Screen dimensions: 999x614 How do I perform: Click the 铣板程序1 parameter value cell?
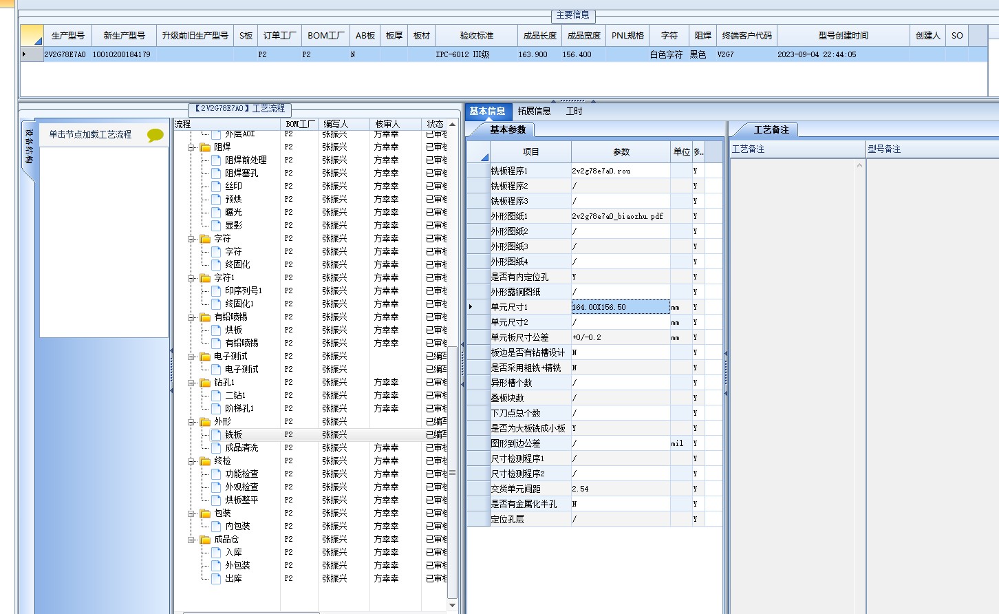tap(621, 171)
